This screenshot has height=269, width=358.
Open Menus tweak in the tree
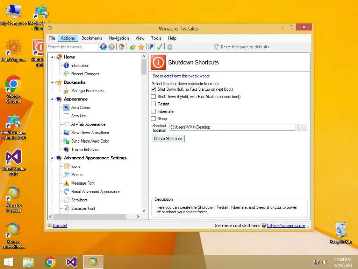(x=77, y=175)
